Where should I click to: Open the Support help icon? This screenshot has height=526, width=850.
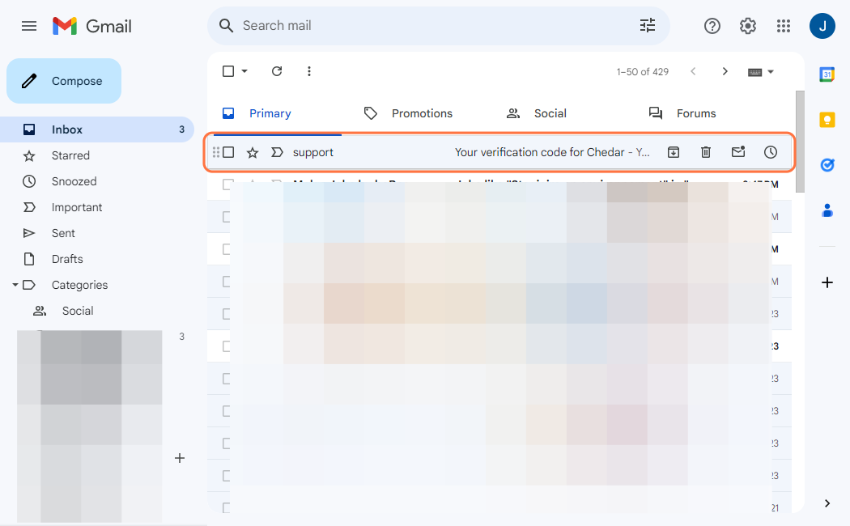click(712, 25)
